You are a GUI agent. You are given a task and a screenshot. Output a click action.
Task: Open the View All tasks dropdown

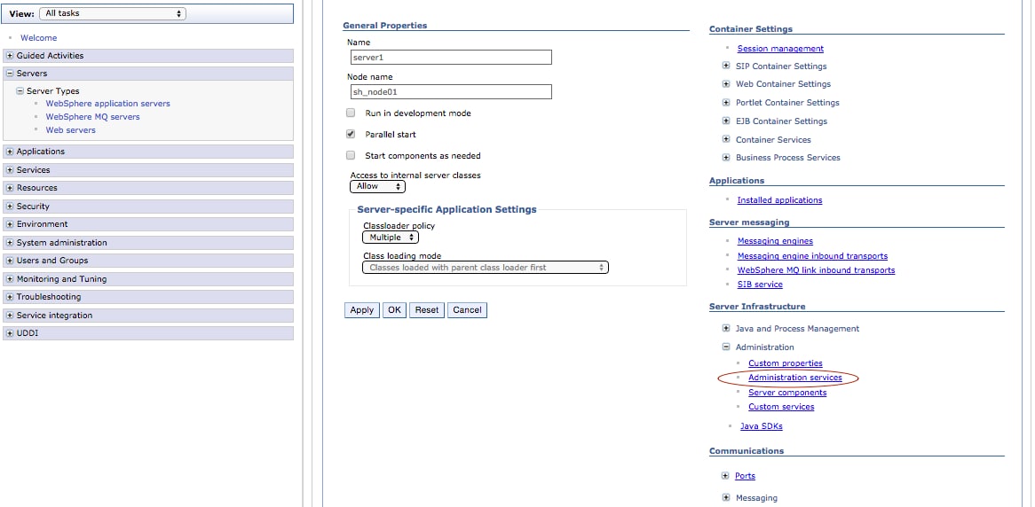tap(113, 13)
